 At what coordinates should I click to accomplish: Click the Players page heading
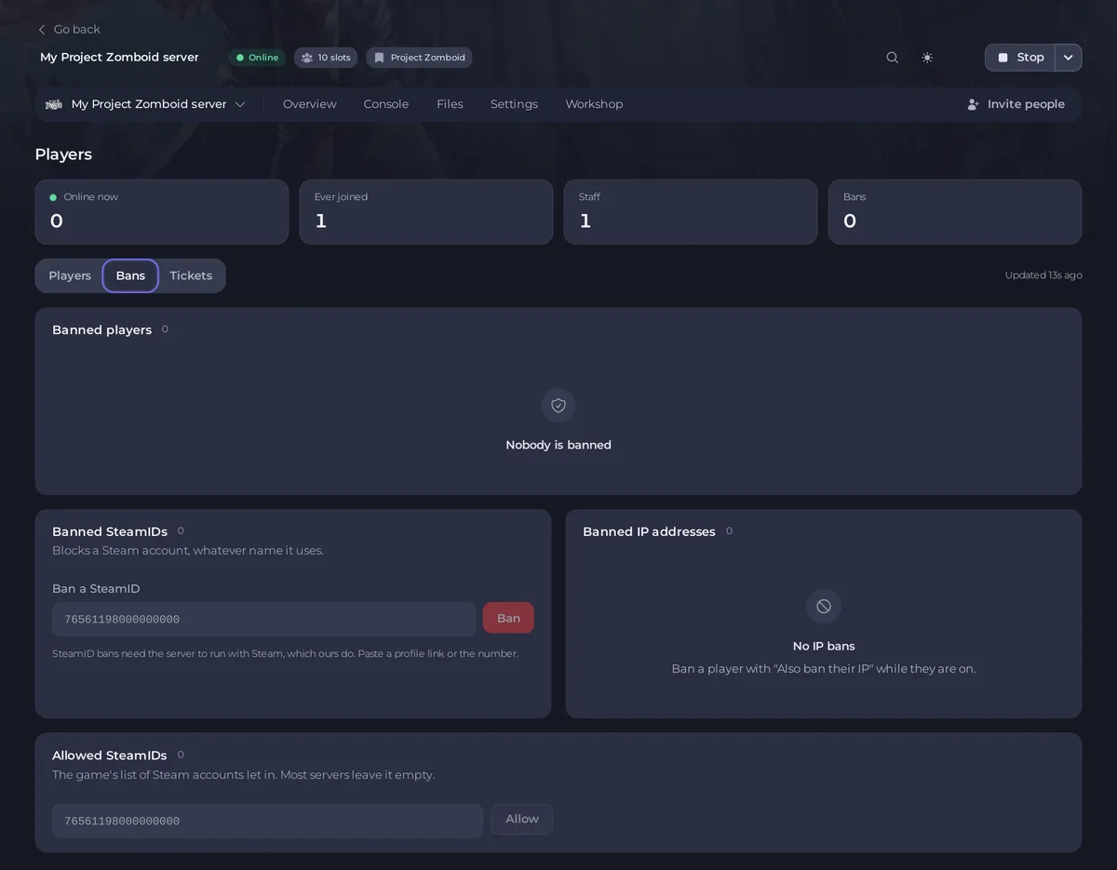coord(63,154)
